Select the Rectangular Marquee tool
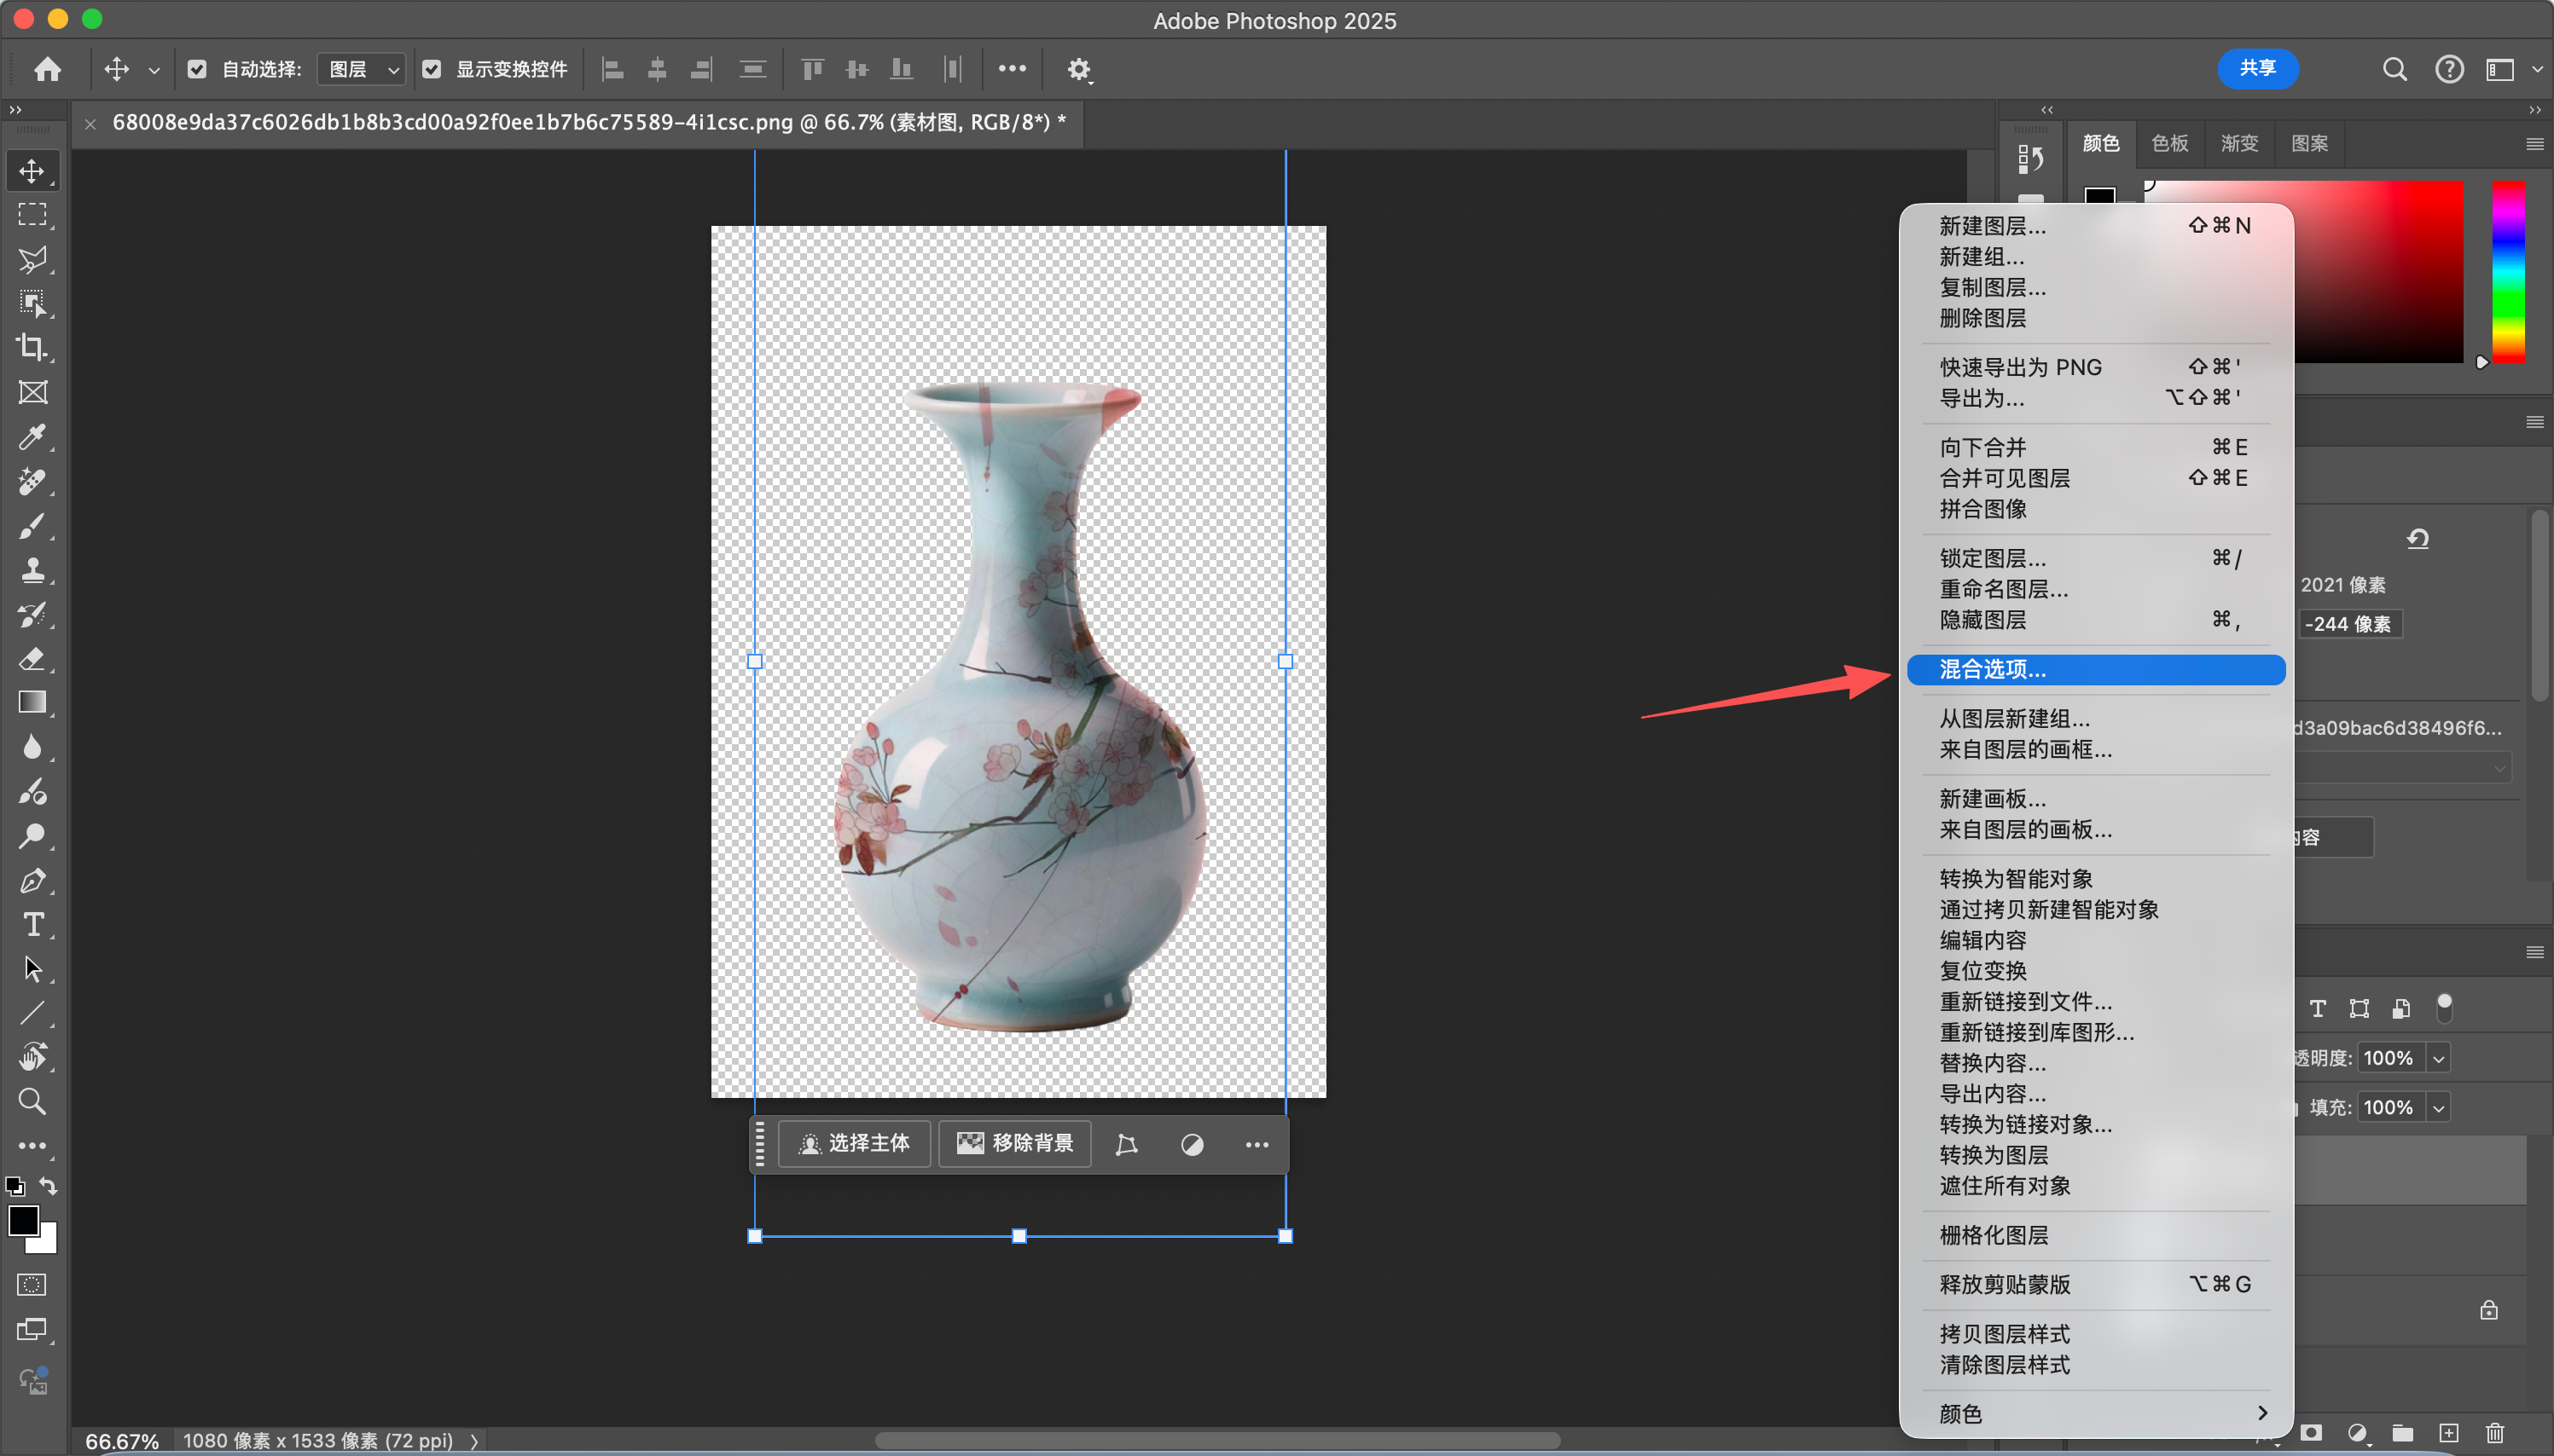Viewport: 2554px width, 1456px height. coord(32,214)
